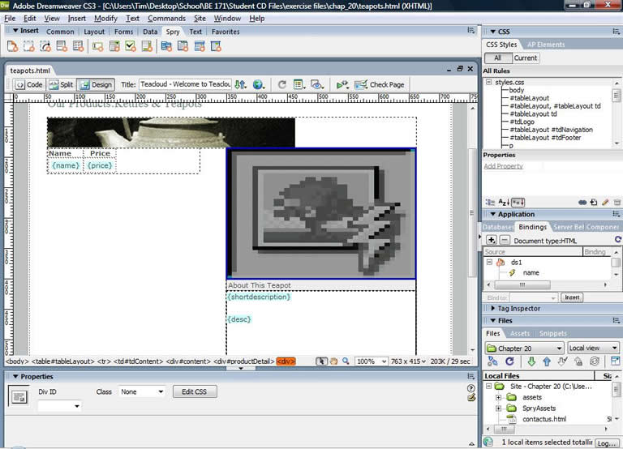Insert a Spry Region
Screen dimensions: 623x449
point(28,46)
